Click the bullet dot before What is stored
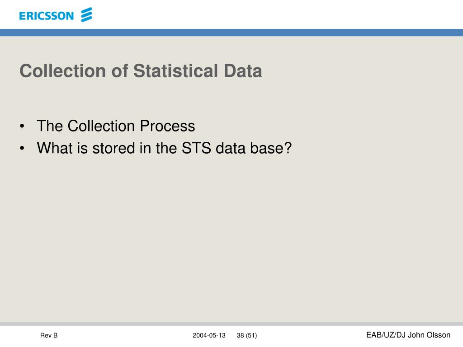Screen dimensions: 463x347 point(22,148)
